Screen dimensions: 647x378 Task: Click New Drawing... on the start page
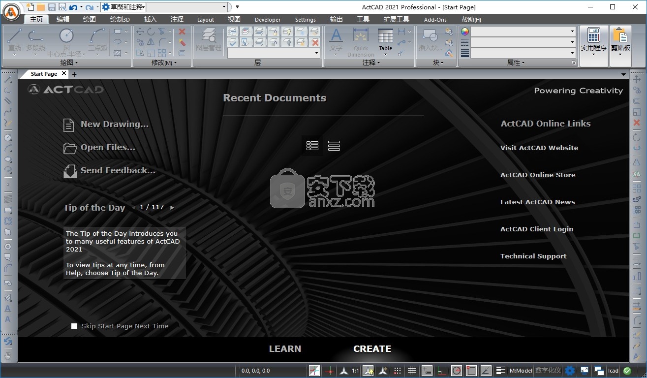pyautogui.click(x=106, y=125)
